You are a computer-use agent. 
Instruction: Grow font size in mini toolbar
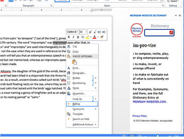(90, 32)
